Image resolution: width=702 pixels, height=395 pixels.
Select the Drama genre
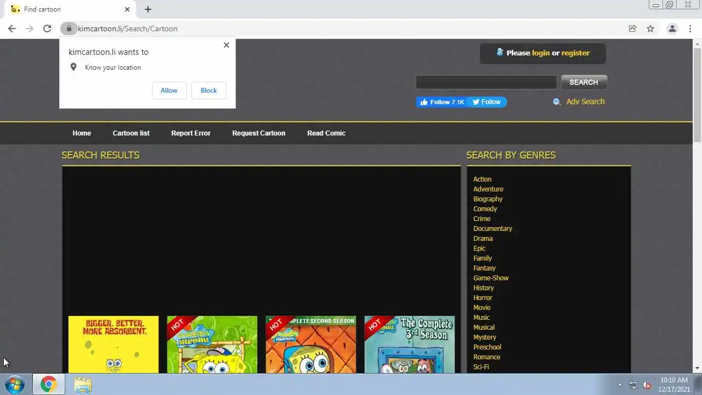tap(483, 239)
